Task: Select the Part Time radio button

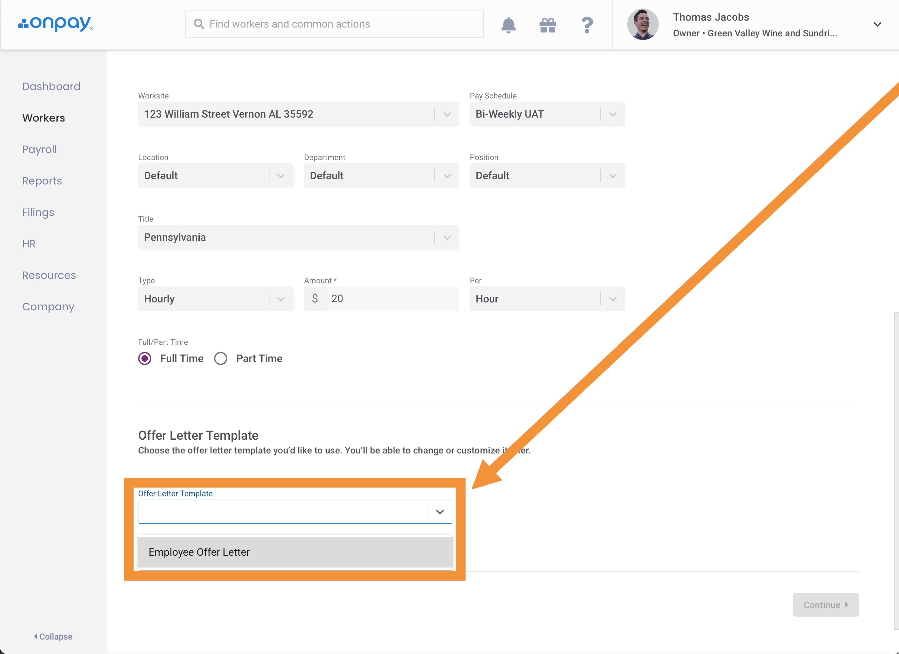Action: pos(221,358)
